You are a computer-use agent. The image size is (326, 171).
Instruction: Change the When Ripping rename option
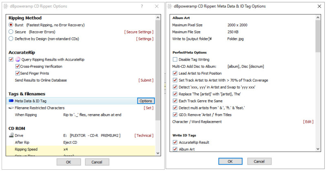click(x=93, y=115)
